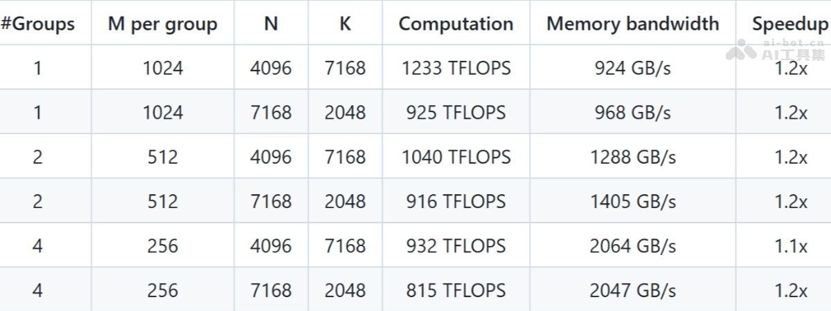Viewport: 831px width, 311px height.
Task: Click the ai-bot.cn watermark logo
Action: (x=776, y=49)
